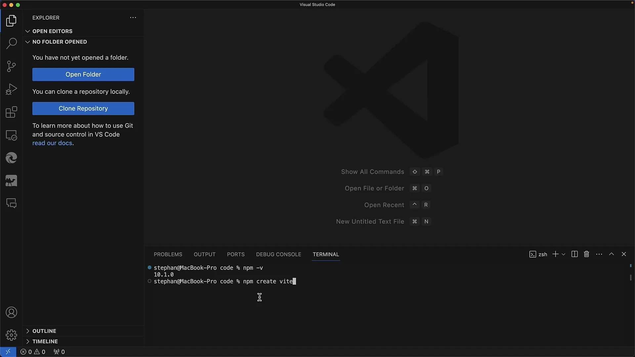This screenshot has height=357, width=635.
Task: Click the Clone Repository button
Action: point(83,108)
